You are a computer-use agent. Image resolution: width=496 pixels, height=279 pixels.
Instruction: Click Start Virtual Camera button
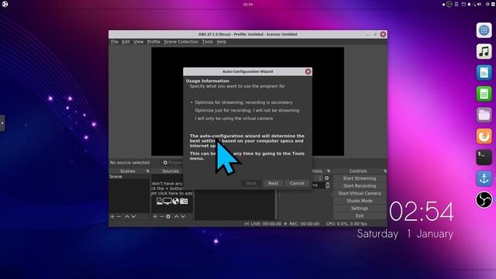click(x=360, y=193)
